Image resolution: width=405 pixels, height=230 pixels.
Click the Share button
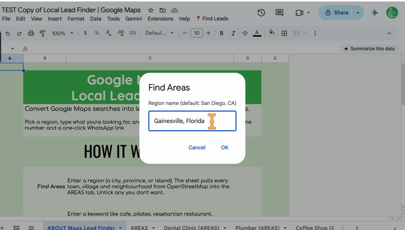337,13
